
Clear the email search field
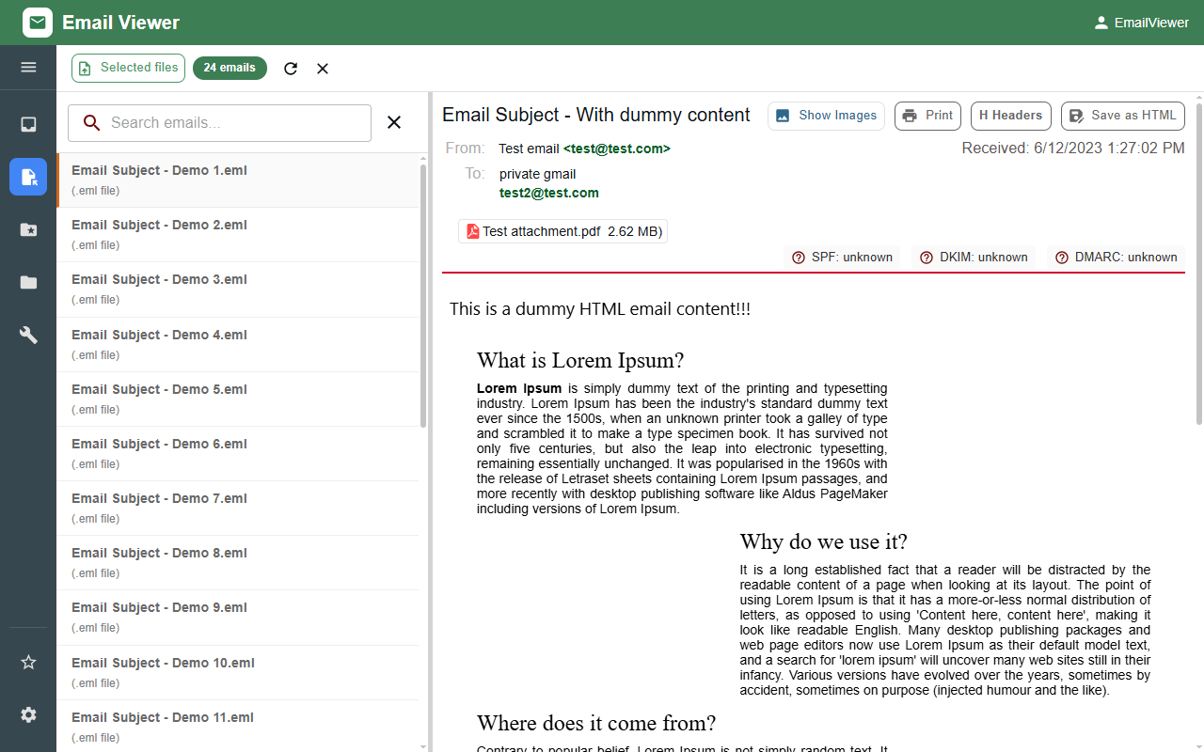[394, 122]
